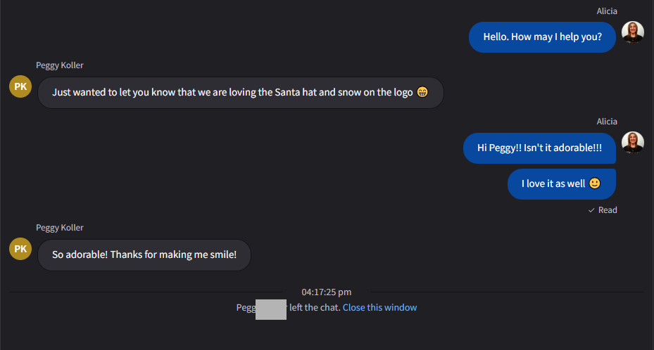Click Alicia's avatar beside the greeting message
This screenshot has height=350, width=654.
tap(632, 33)
